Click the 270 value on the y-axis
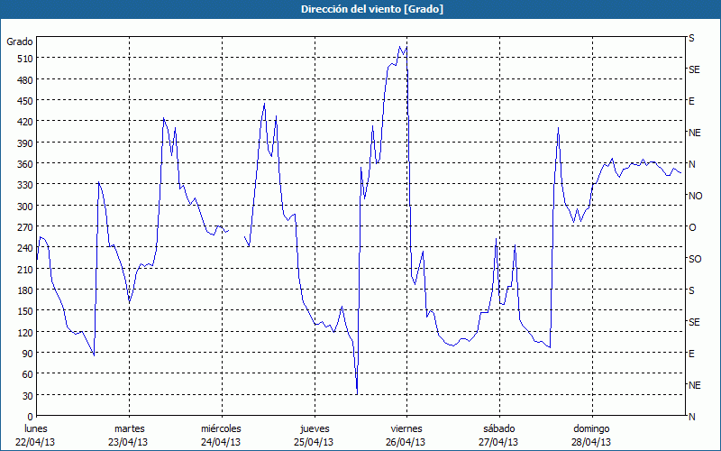 click(24, 227)
